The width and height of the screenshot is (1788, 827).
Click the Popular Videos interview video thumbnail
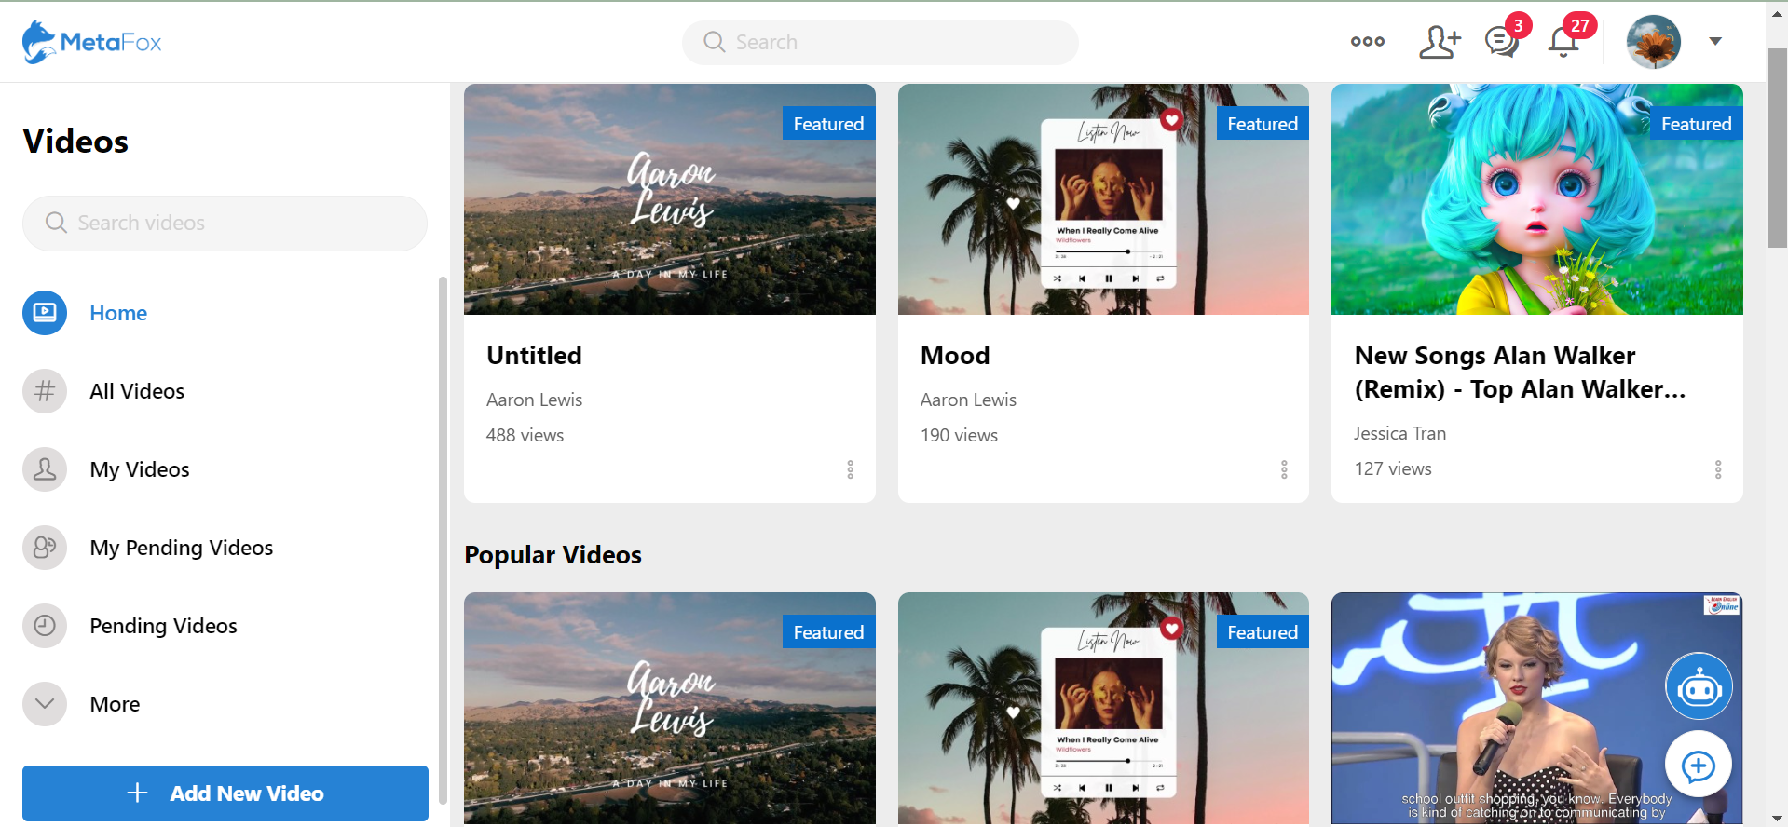click(x=1537, y=708)
